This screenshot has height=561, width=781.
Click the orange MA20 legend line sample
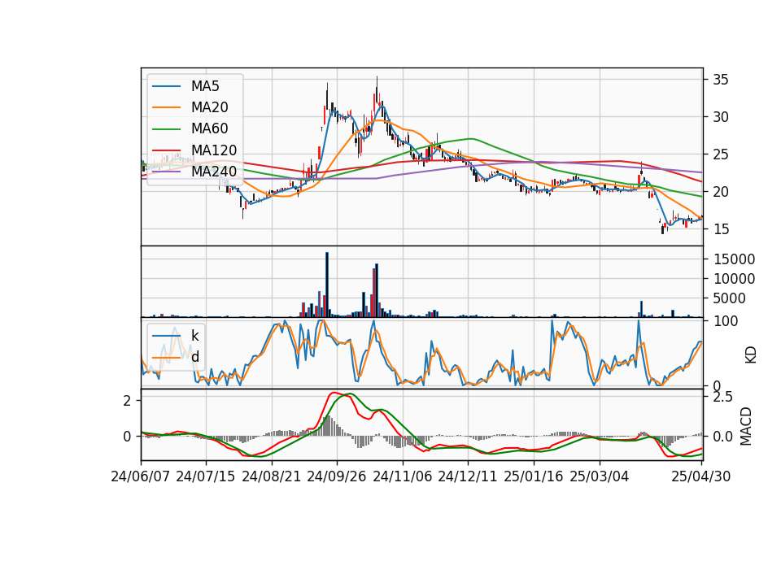tap(166, 107)
